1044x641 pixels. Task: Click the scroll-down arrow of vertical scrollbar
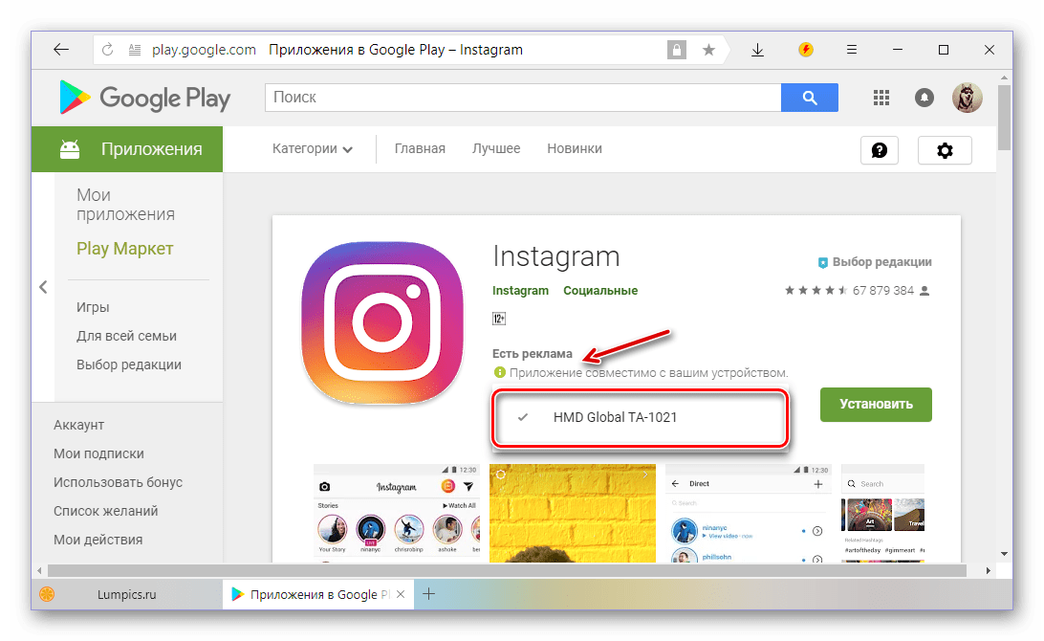coord(1004,554)
